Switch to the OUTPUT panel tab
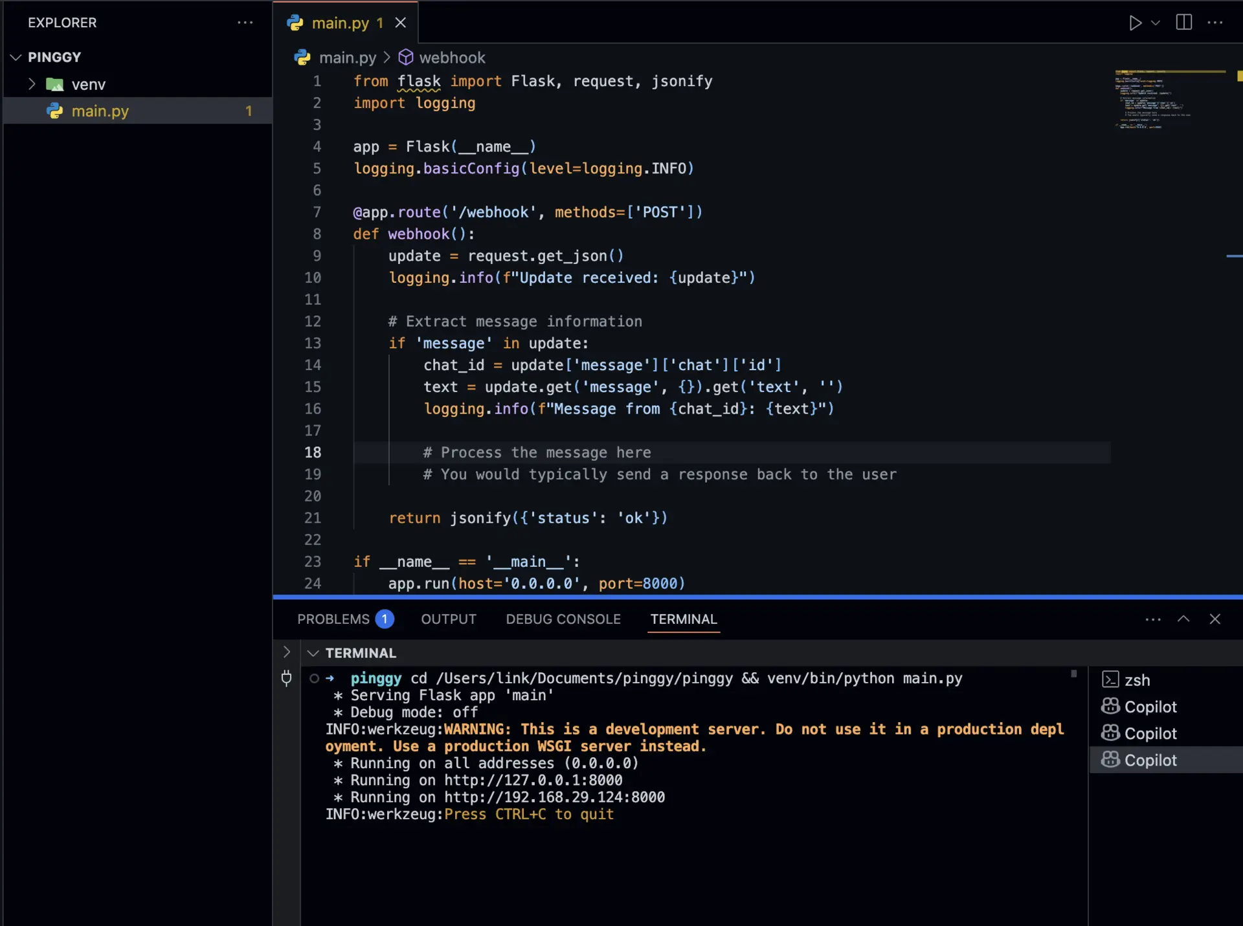 click(449, 619)
